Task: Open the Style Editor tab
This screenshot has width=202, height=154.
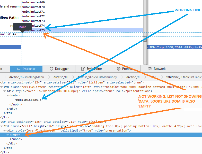Action: (91, 69)
